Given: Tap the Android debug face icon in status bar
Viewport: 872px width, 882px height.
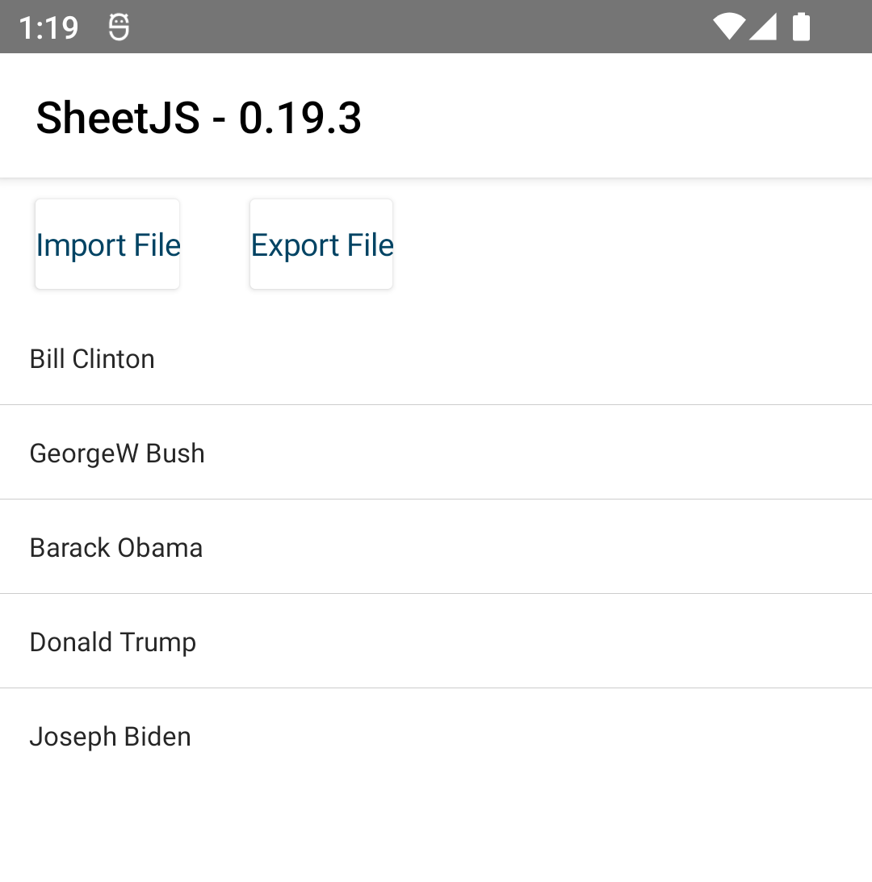Looking at the screenshot, I should pyautogui.click(x=119, y=27).
